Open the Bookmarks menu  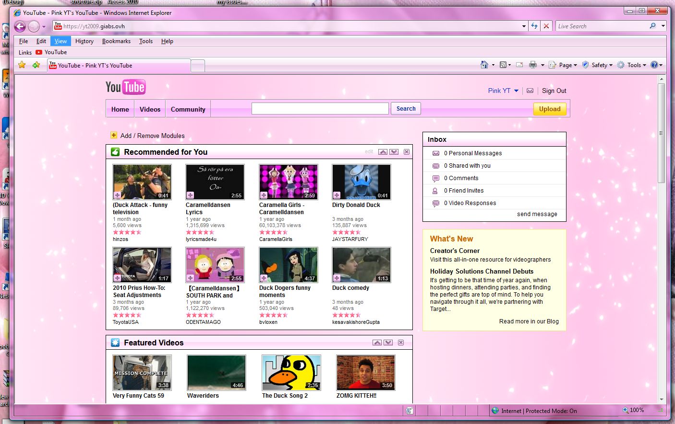point(116,41)
